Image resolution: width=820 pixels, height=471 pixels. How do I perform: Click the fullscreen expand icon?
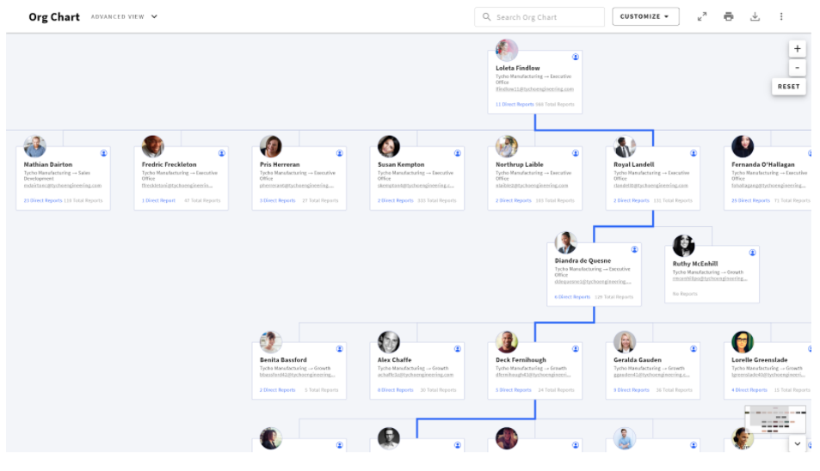click(702, 16)
